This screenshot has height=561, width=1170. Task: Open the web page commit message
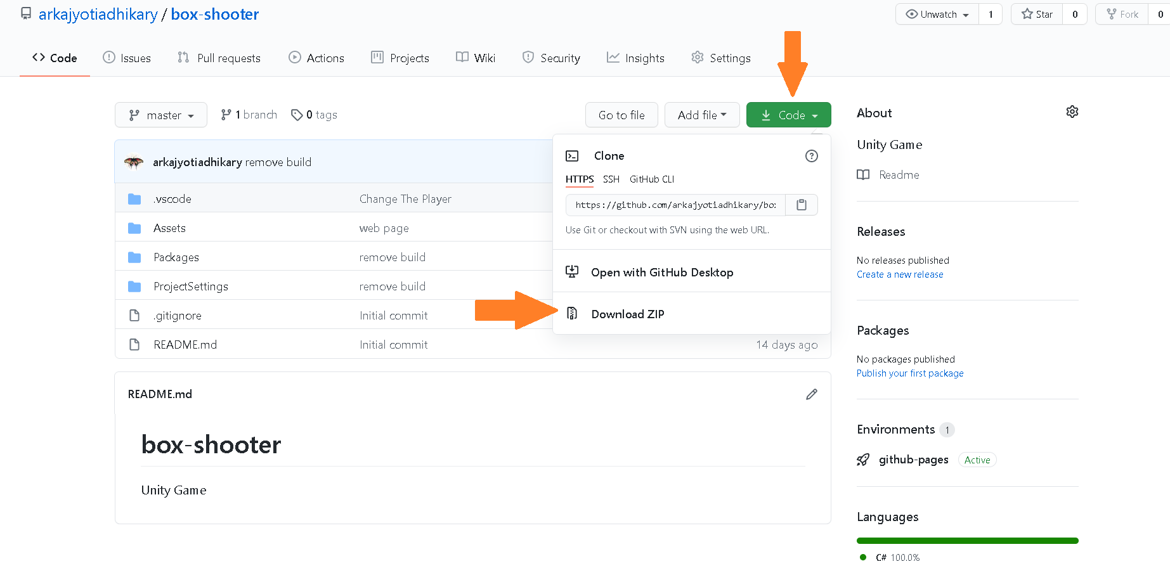[384, 228]
